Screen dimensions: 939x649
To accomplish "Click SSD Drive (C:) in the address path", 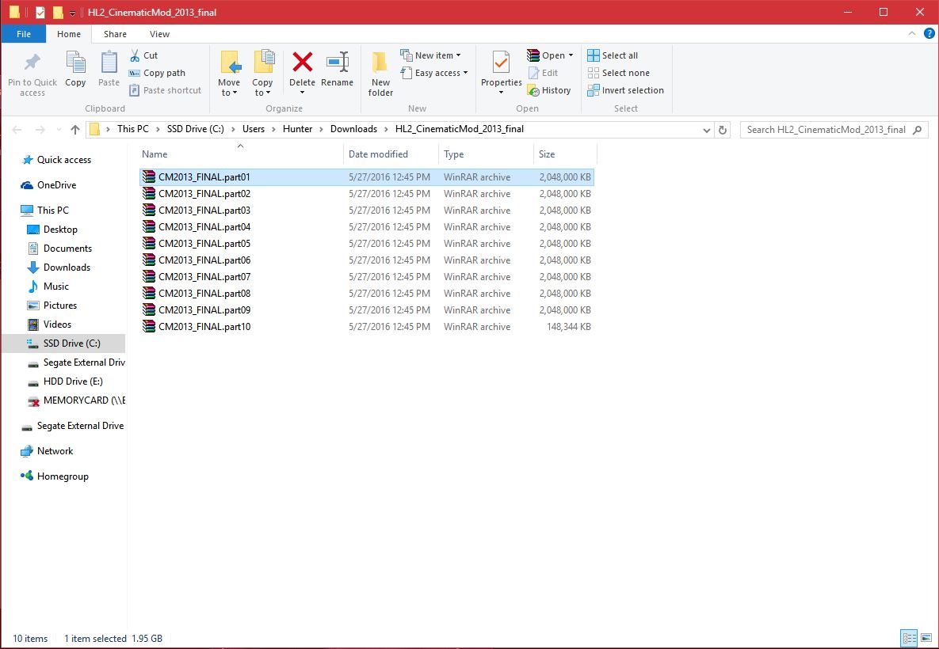I will click(x=196, y=129).
